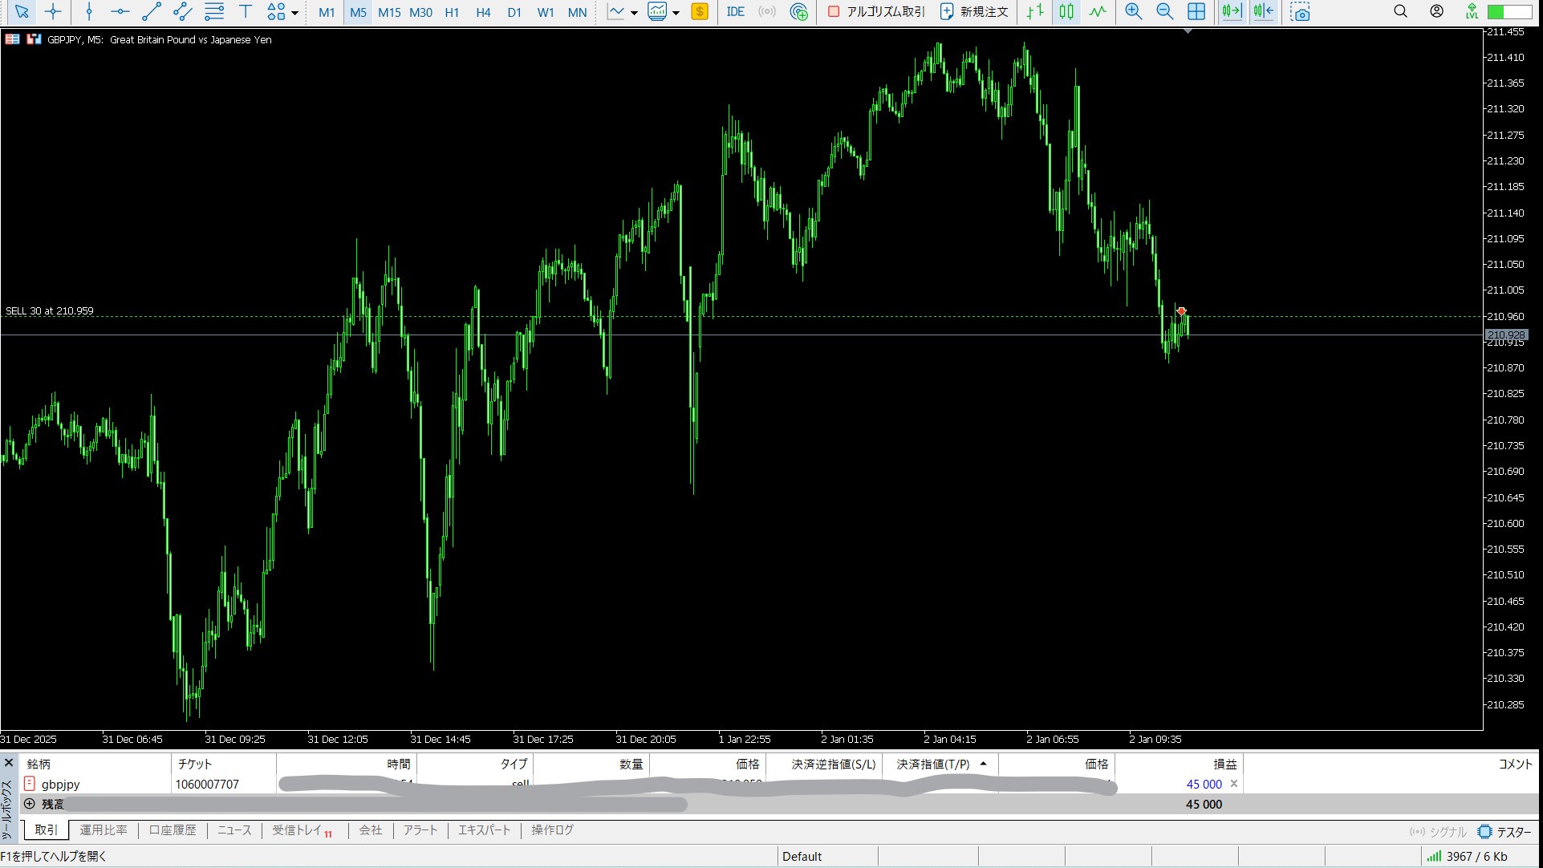This screenshot has height=868, width=1543.
Task: Select the trendline drawing tool
Action: click(x=151, y=11)
